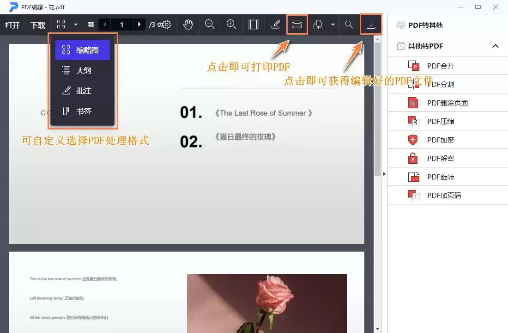Click the signature pen icon
The width and height of the screenshot is (508, 333).
tap(275, 25)
